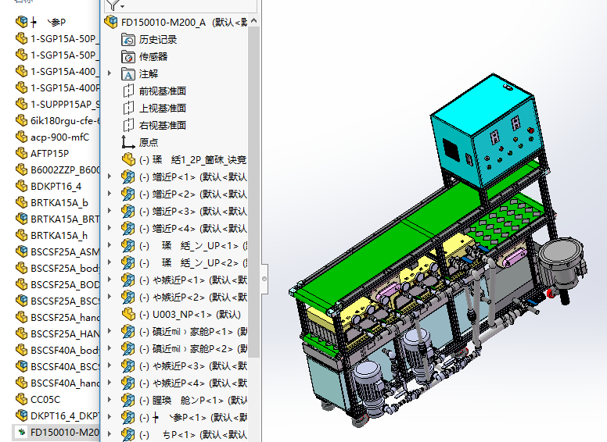607x442 pixels.
Task: Select the BRTKA15A_b file entry
Action: point(52,202)
